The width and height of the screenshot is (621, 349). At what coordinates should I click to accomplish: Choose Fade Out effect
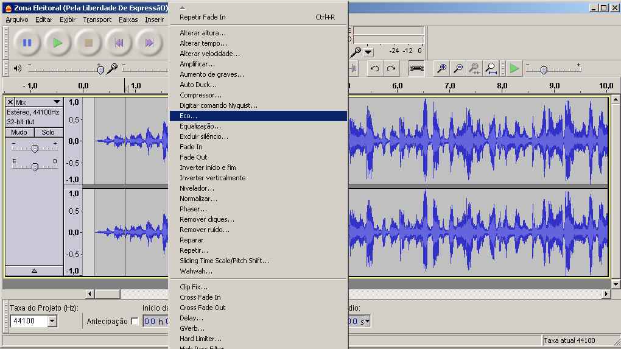pyautogui.click(x=259, y=157)
